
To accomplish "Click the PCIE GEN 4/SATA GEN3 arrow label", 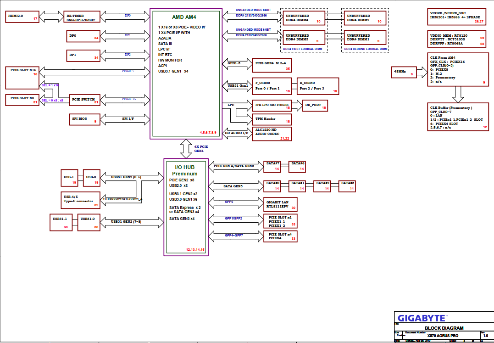I will click(234, 166).
